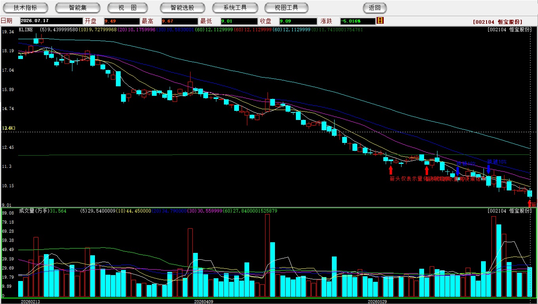Click the [002104 恒宝股份] label in K-line pane
Screen dimensions: 538x304
click(510, 29)
